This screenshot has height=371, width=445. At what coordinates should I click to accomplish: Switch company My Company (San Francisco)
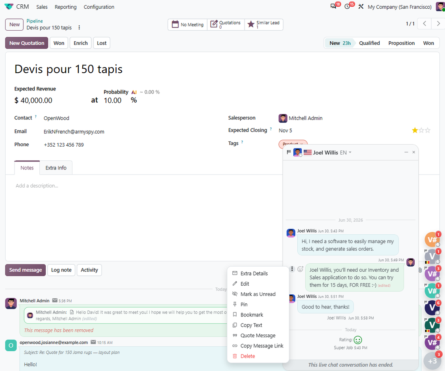(400, 7)
